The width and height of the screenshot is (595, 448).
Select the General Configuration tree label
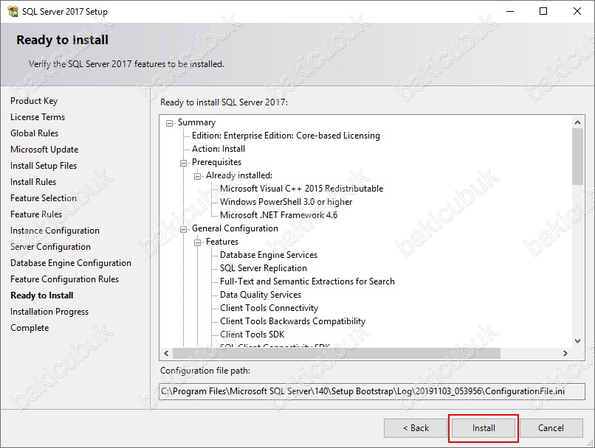[x=235, y=228]
